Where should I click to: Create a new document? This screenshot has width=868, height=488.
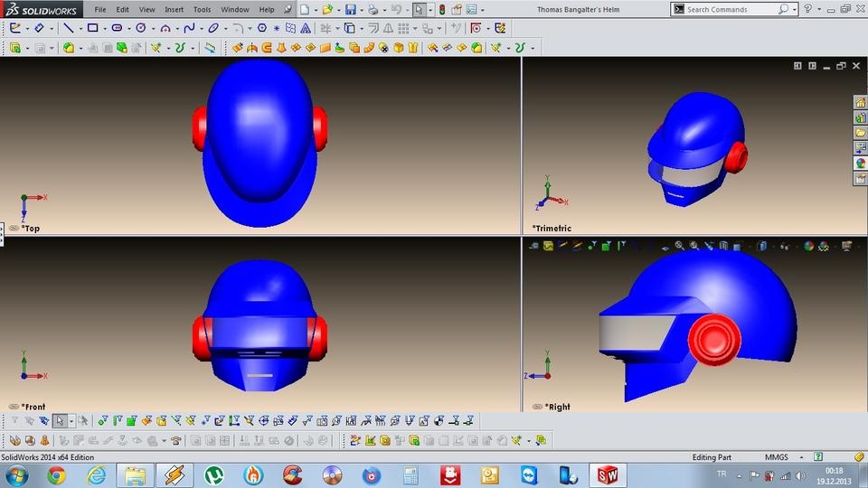click(305, 9)
